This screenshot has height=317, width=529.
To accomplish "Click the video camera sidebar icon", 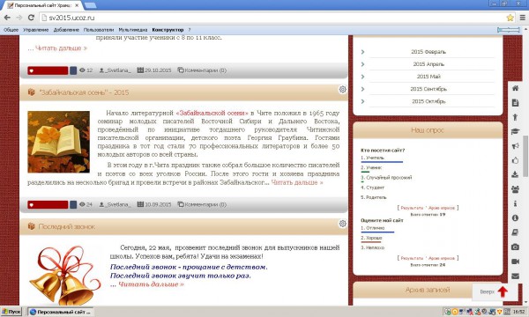I will point(515,262).
